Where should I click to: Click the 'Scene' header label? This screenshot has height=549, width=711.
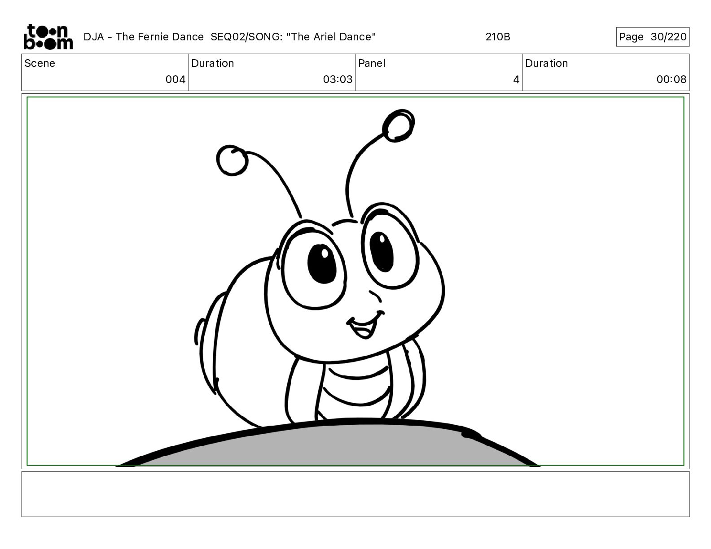pos(40,63)
